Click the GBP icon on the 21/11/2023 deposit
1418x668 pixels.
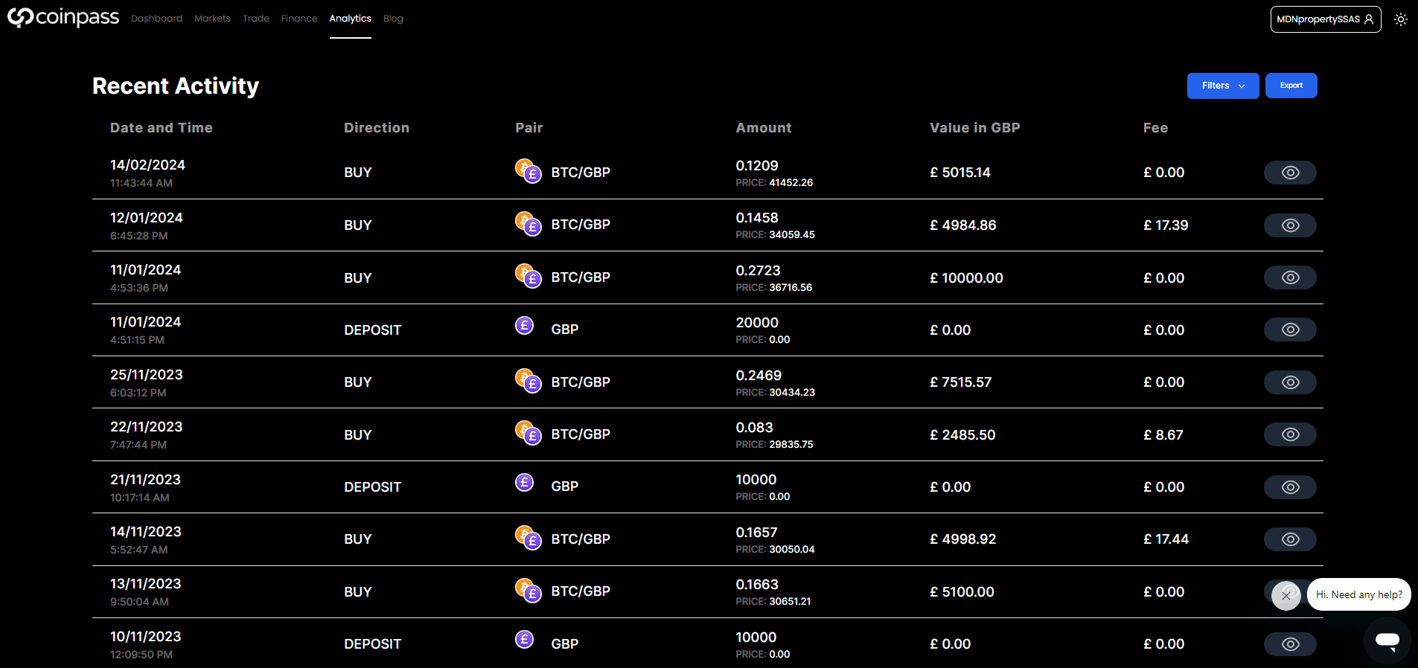tap(525, 482)
